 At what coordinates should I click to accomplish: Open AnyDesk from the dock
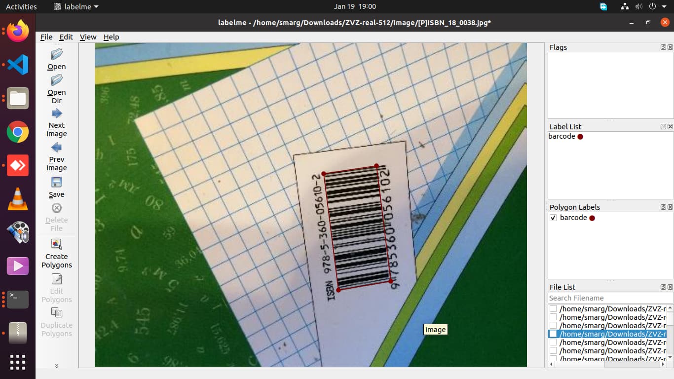18,165
